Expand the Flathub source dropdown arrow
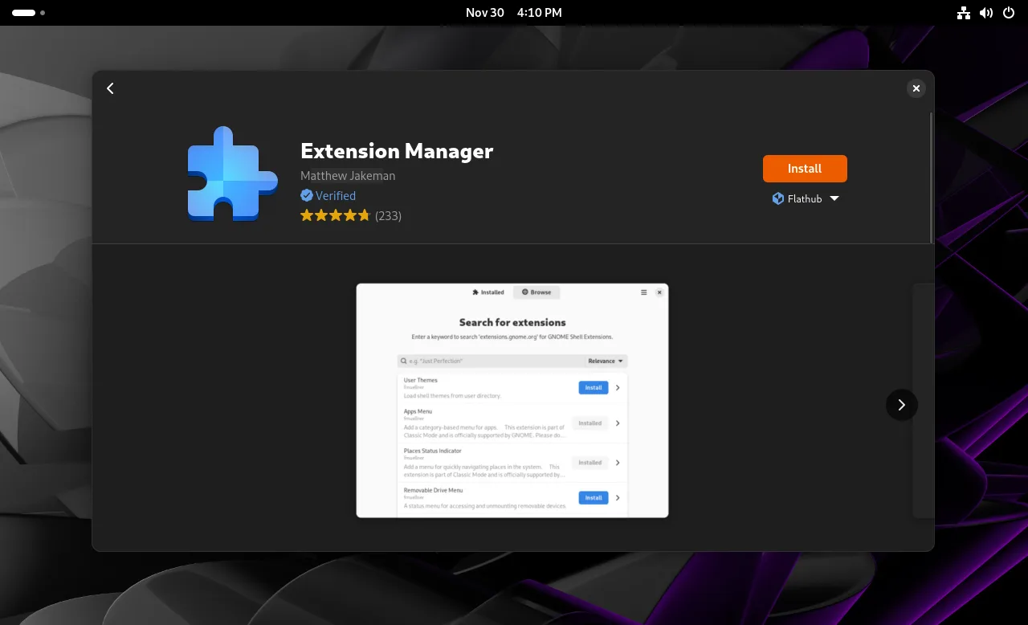This screenshot has width=1028, height=625. [x=834, y=198]
